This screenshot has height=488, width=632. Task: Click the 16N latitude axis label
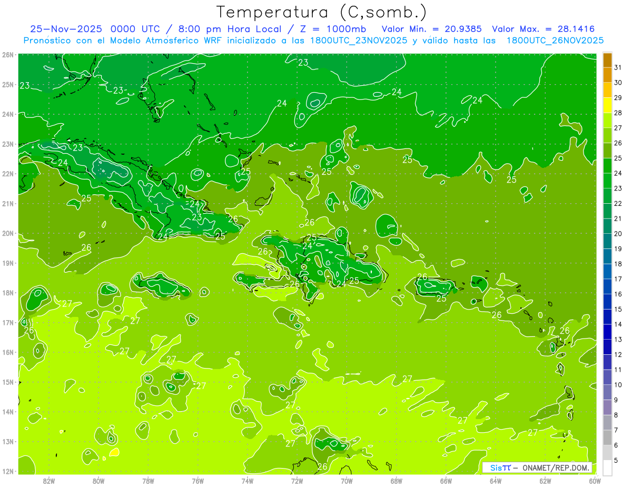[8, 352]
